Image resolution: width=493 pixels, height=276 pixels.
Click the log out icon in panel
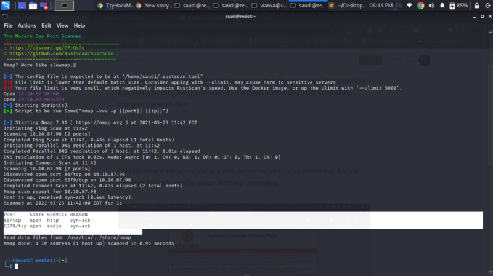(x=487, y=6)
